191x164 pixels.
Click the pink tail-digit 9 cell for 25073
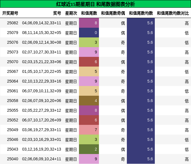(x=89, y=52)
